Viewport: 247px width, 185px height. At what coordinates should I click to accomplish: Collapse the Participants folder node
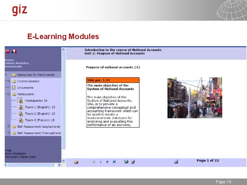(9, 94)
